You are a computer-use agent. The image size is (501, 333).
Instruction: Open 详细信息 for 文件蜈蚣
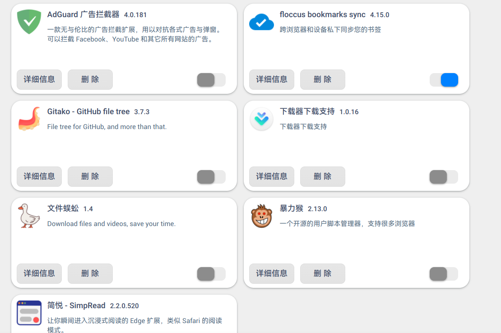[39, 273]
